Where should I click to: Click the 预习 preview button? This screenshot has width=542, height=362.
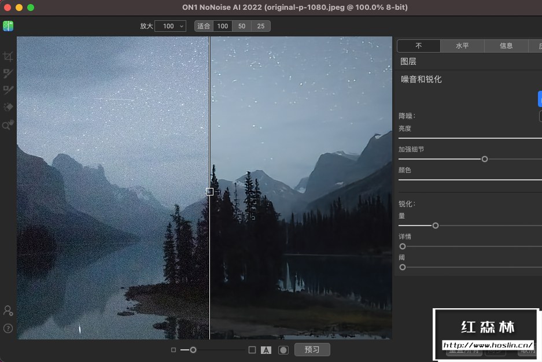[312, 349]
